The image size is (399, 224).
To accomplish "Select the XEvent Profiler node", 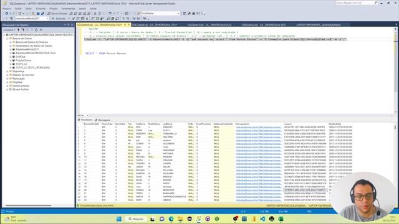I will 21,90.
